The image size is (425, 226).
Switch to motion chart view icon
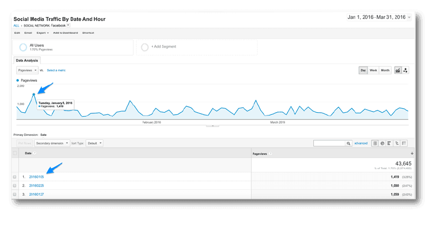(405, 70)
